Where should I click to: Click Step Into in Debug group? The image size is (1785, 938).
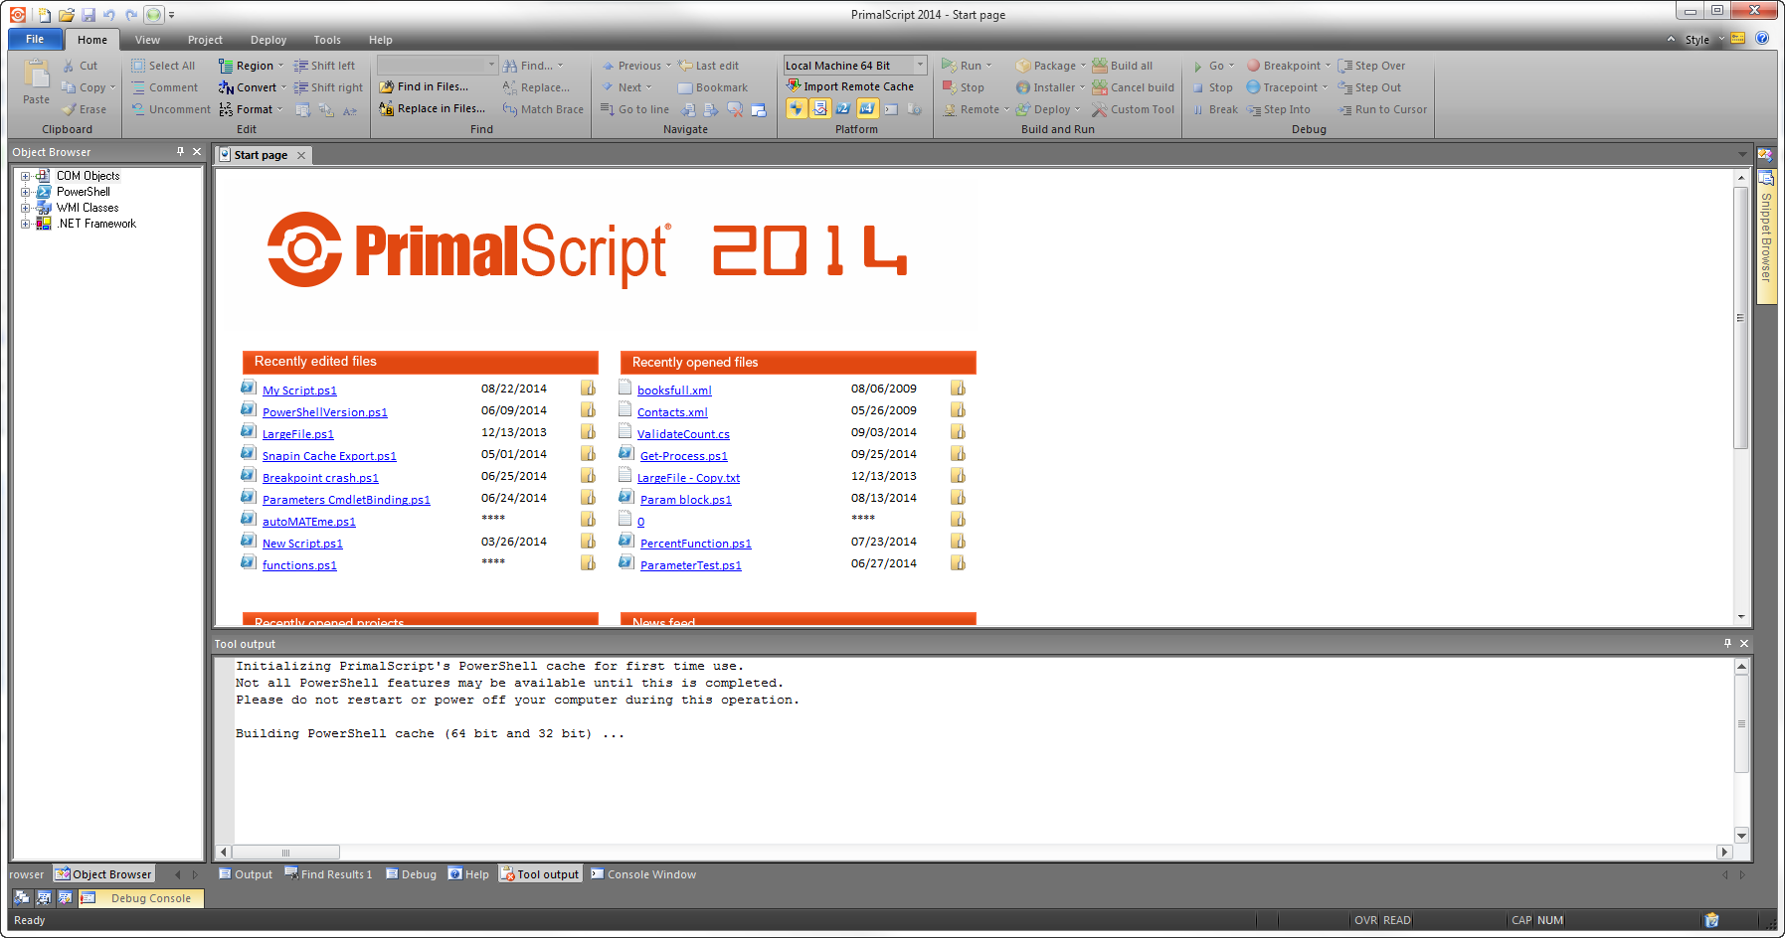1279,109
